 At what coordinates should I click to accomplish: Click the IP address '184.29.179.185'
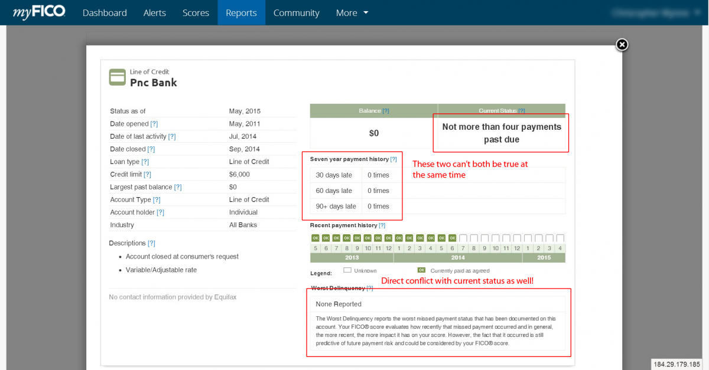point(677,364)
